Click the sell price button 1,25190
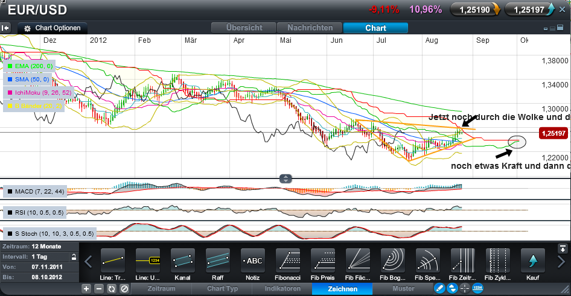Screen dimensions: 571x296 (476, 10)
